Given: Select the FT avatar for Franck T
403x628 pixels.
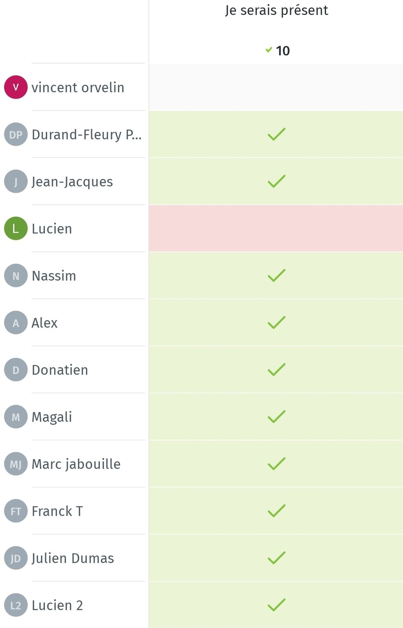Looking at the screenshot, I should click(x=16, y=511).
